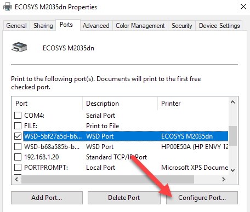Click the Configure Port... button

pos(202,198)
